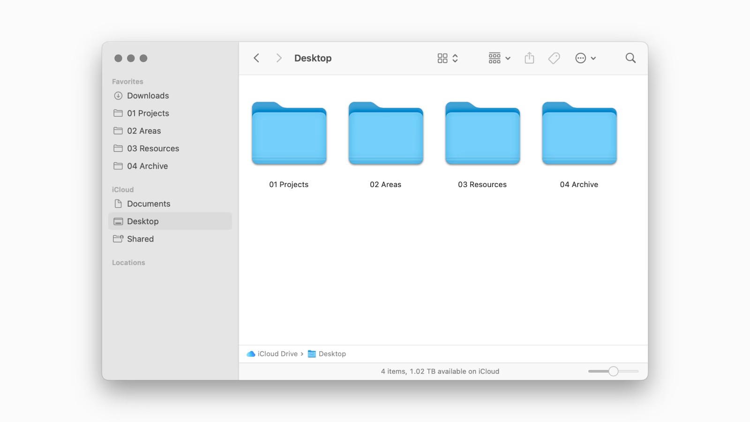Adjust the icon size slider knob
This screenshot has width=750, height=422.
pyautogui.click(x=613, y=371)
